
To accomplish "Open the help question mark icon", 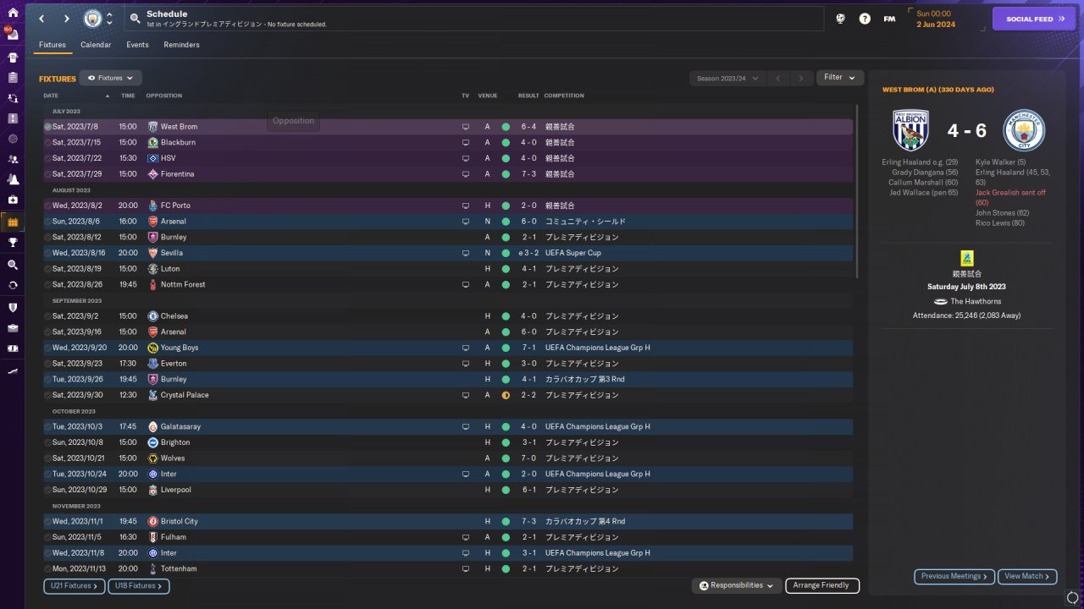I will pyautogui.click(x=865, y=19).
